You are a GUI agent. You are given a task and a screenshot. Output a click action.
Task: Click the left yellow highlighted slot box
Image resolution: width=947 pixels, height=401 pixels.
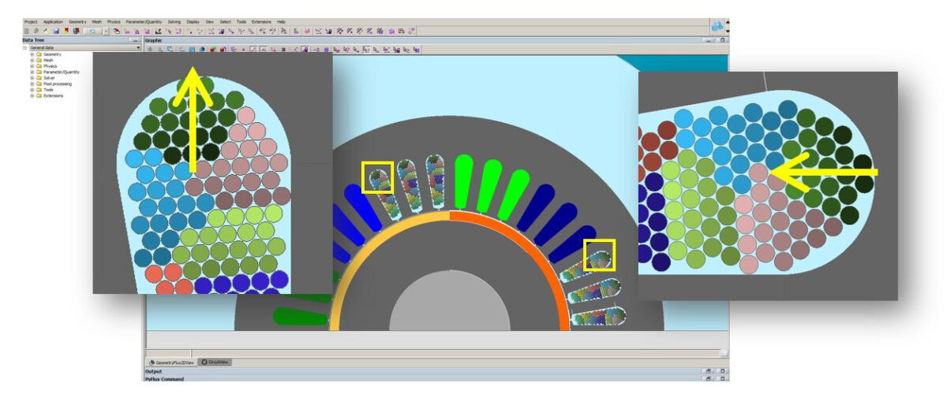pos(377,177)
